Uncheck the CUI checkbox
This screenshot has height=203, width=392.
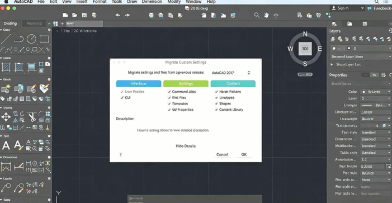tap(122, 98)
